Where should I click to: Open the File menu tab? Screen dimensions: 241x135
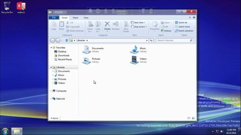click(54, 18)
